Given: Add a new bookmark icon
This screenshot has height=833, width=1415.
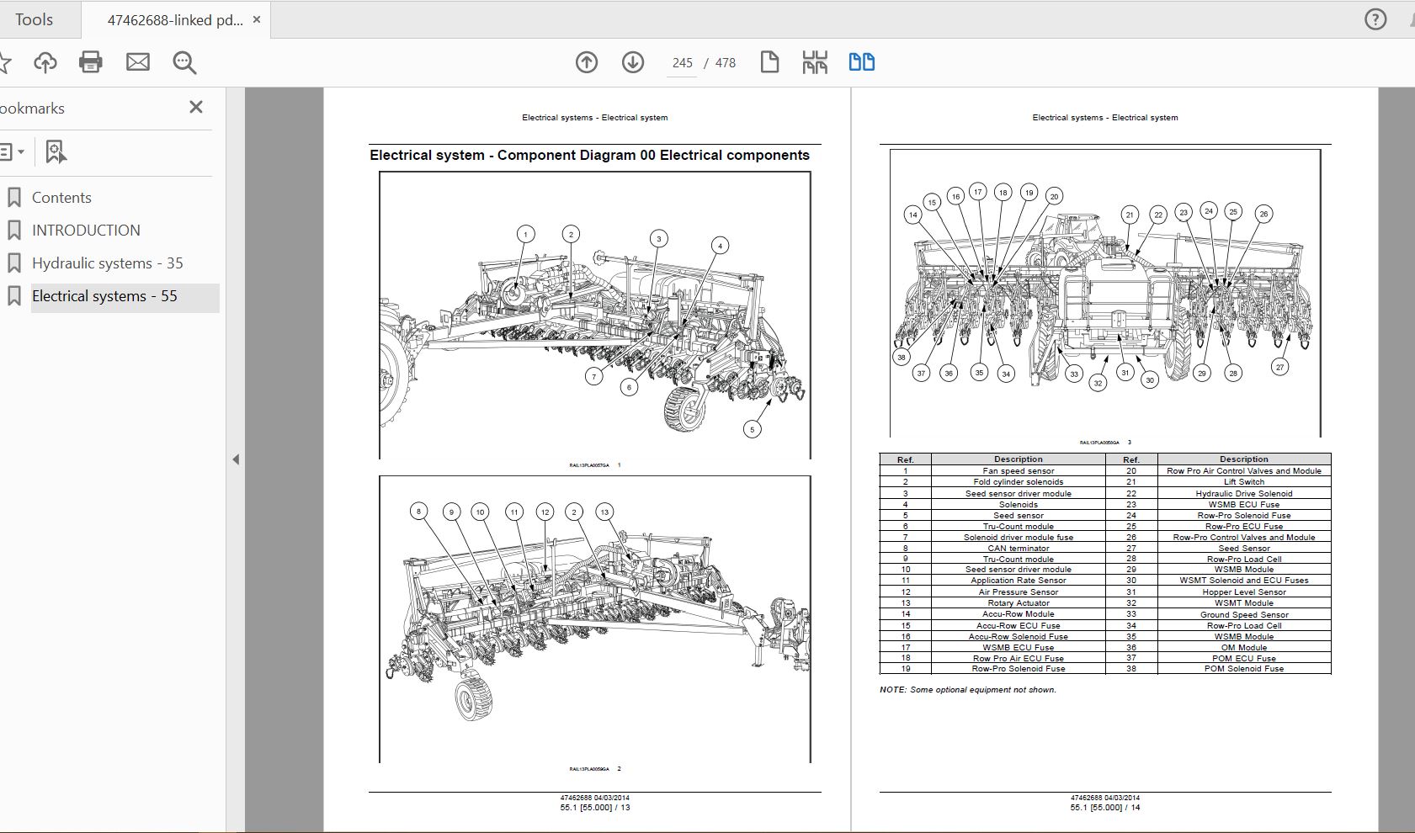Looking at the screenshot, I should 56,152.
